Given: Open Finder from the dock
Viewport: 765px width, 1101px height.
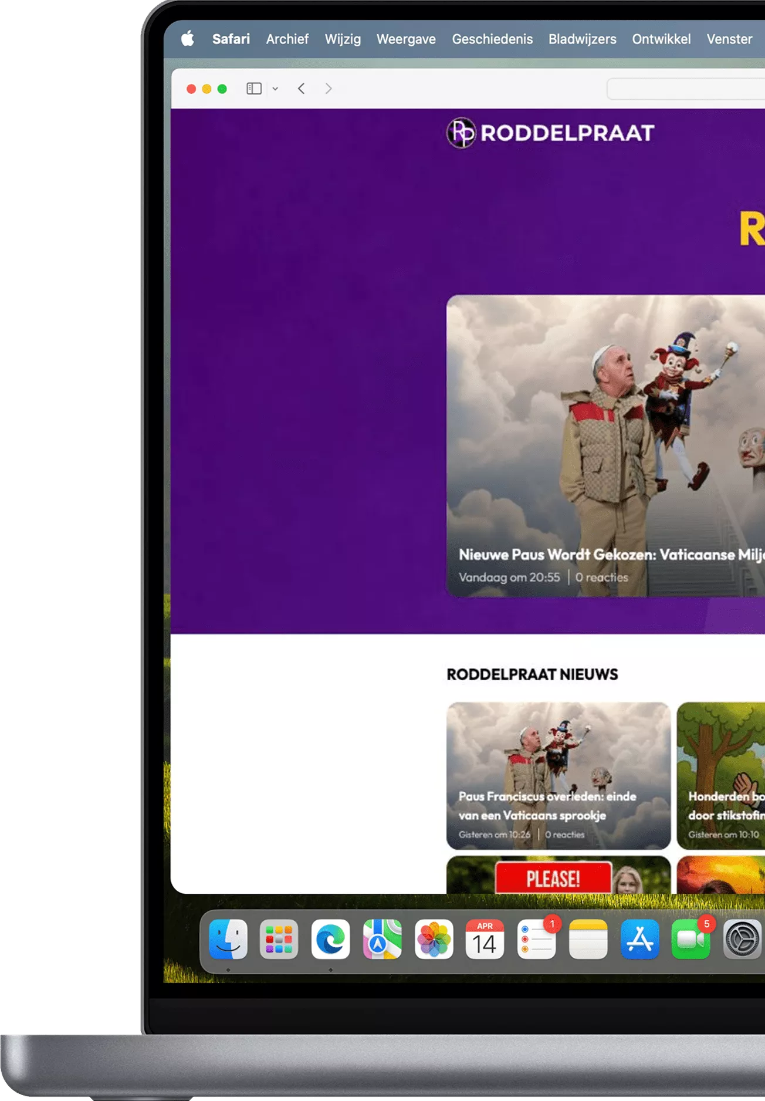Looking at the screenshot, I should click(228, 940).
